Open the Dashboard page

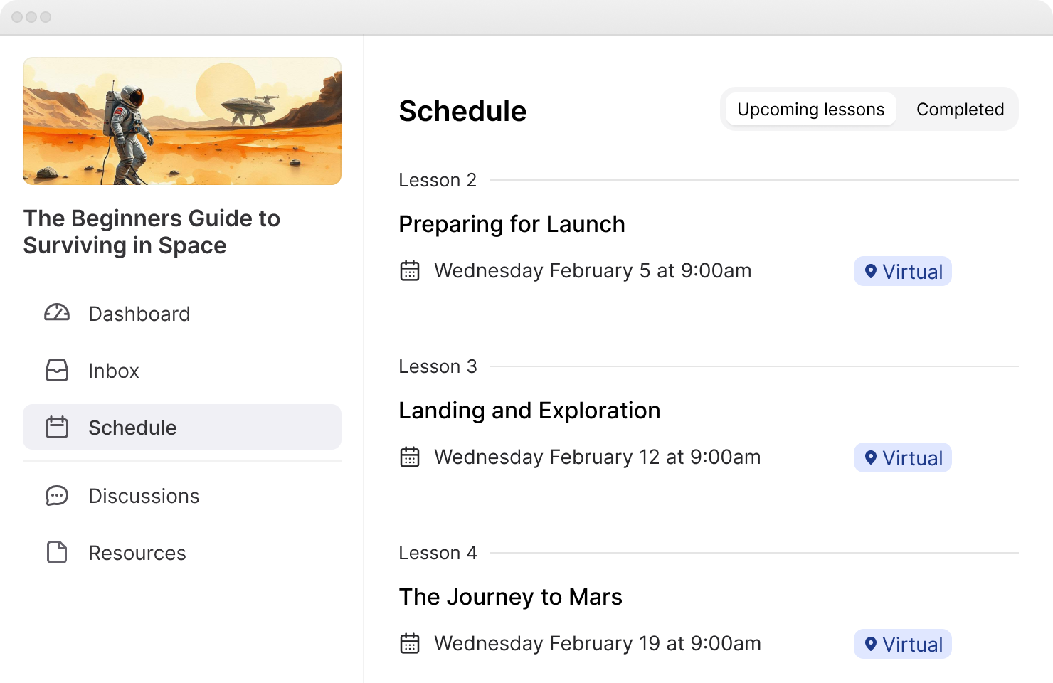pos(139,314)
